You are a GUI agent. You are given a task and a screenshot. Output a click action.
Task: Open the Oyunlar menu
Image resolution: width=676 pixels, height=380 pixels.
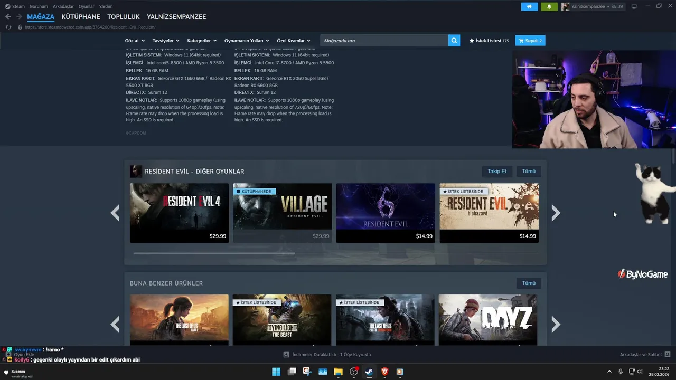coord(87,7)
